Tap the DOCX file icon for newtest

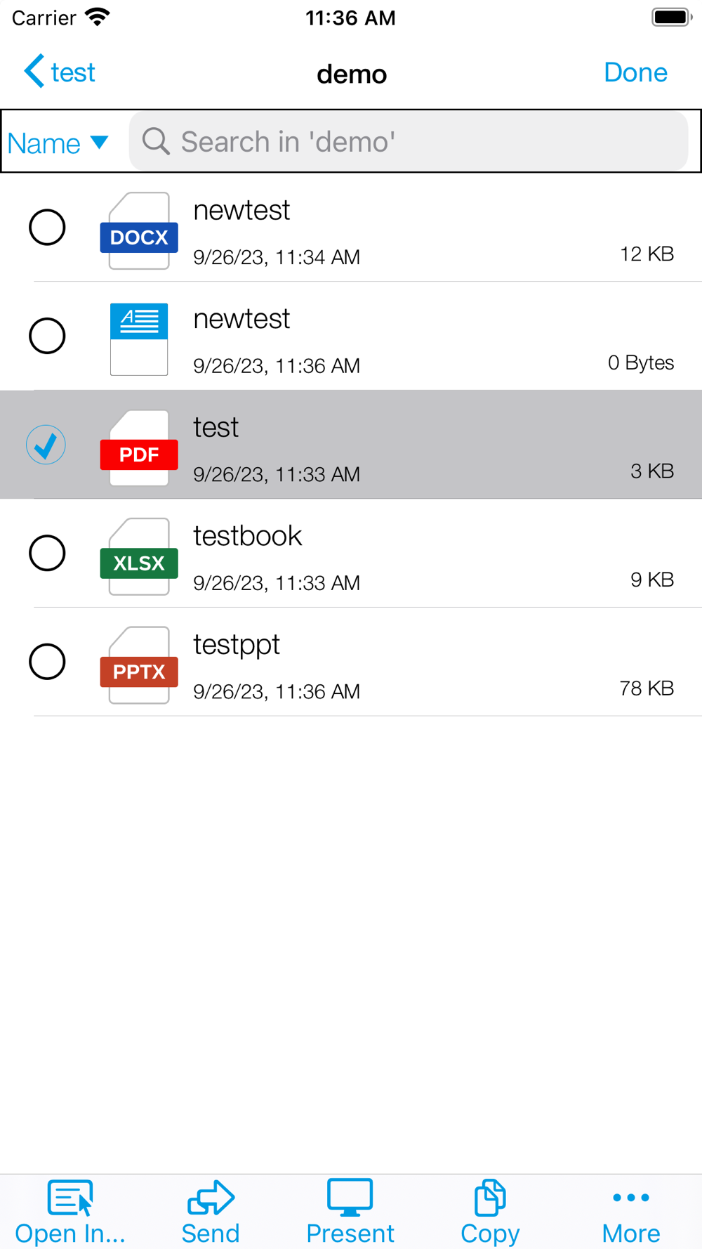139,230
